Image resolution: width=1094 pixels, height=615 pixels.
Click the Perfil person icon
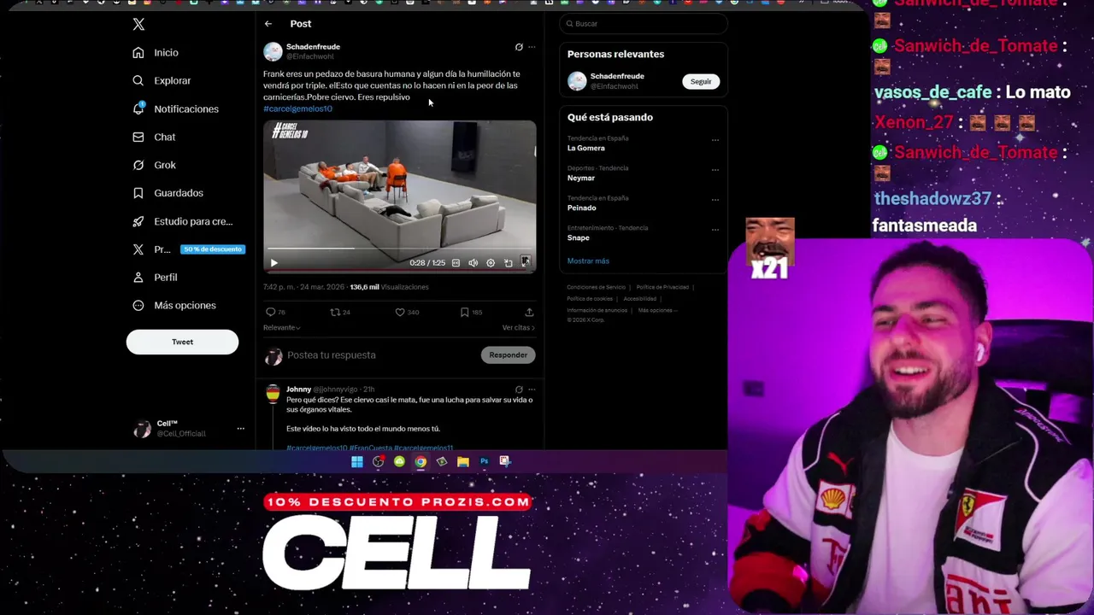click(x=138, y=278)
